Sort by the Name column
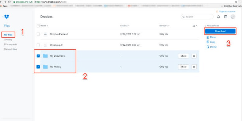This screenshot has height=121, width=242. point(44,26)
